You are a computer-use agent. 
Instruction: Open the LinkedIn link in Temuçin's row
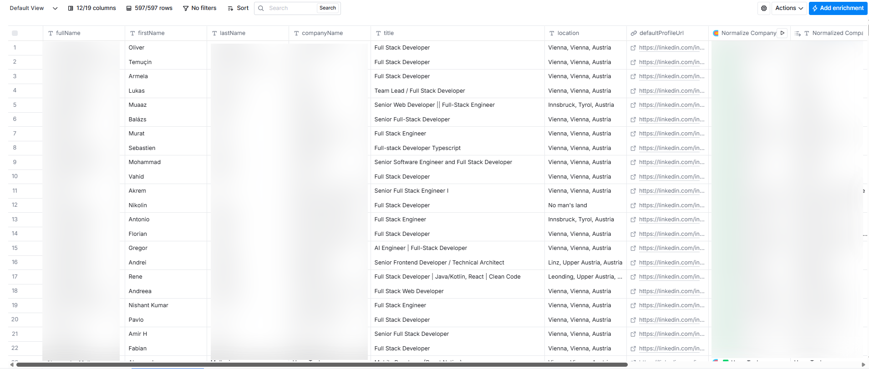(671, 62)
